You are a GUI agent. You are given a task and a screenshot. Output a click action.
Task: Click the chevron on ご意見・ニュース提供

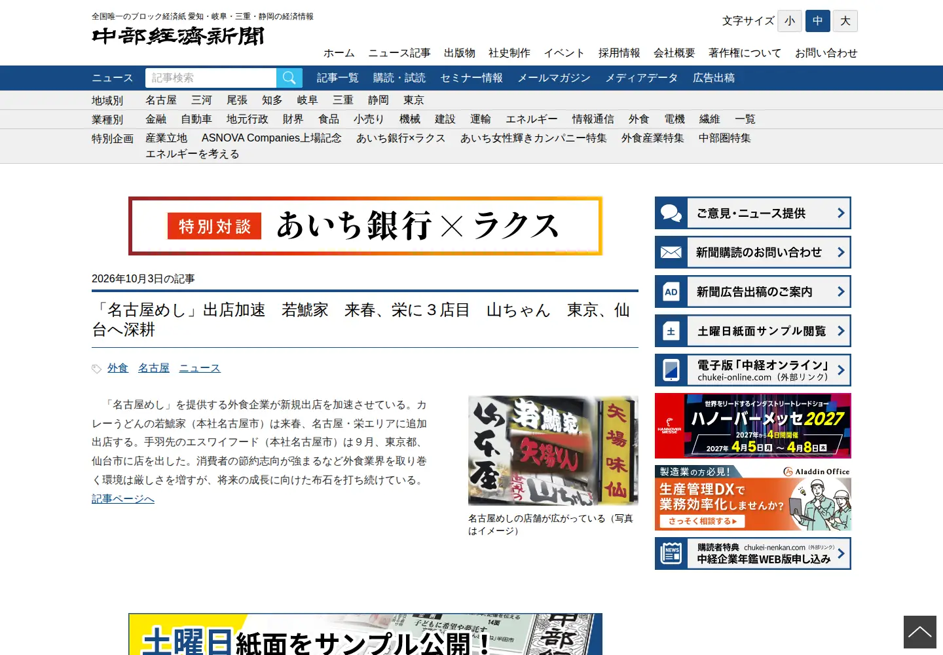pos(841,213)
